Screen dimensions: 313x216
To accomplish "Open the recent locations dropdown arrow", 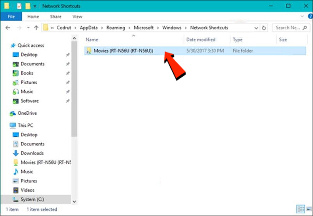I will pyautogui.click(x=28, y=28).
